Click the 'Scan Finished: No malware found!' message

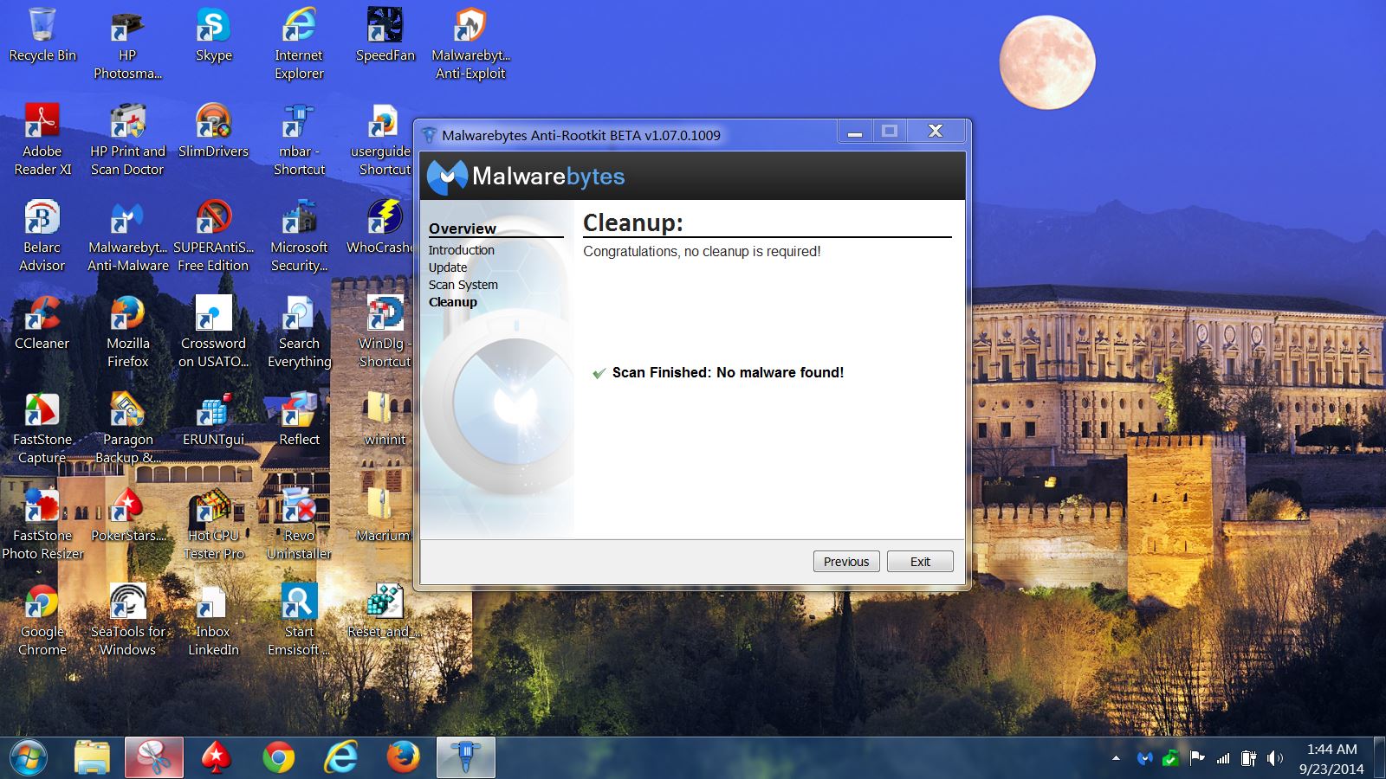(x=728, y=373)
